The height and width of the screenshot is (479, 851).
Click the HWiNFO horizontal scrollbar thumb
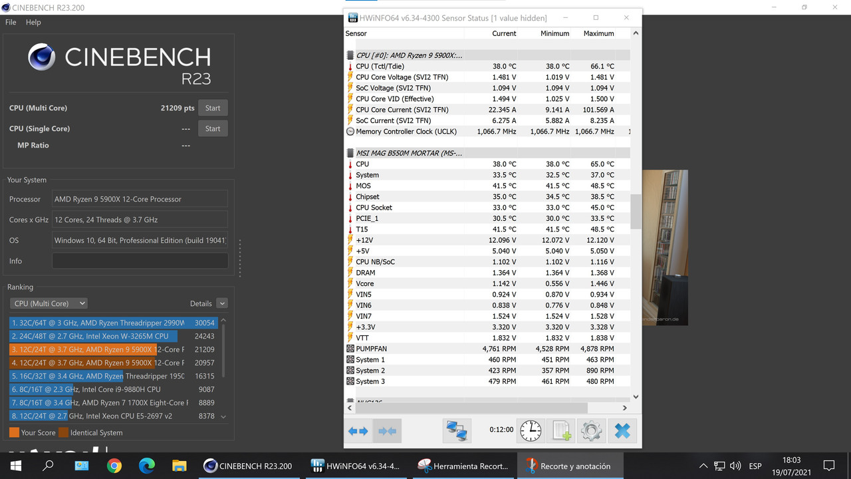click(472, 408)
